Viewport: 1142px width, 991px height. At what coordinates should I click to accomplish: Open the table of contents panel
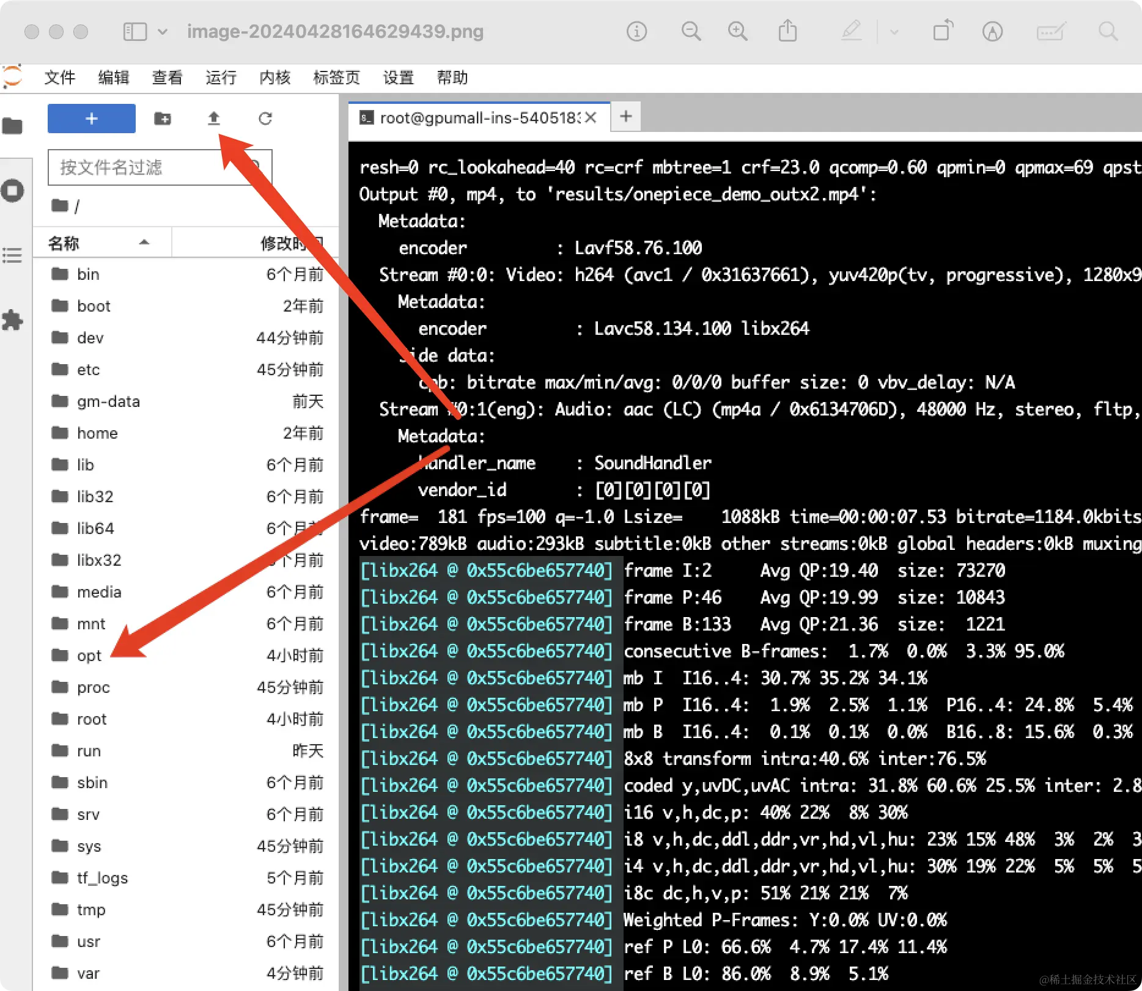pos(12,255)
